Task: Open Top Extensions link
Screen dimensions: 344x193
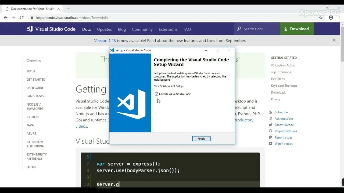Action: coord(281,72)
